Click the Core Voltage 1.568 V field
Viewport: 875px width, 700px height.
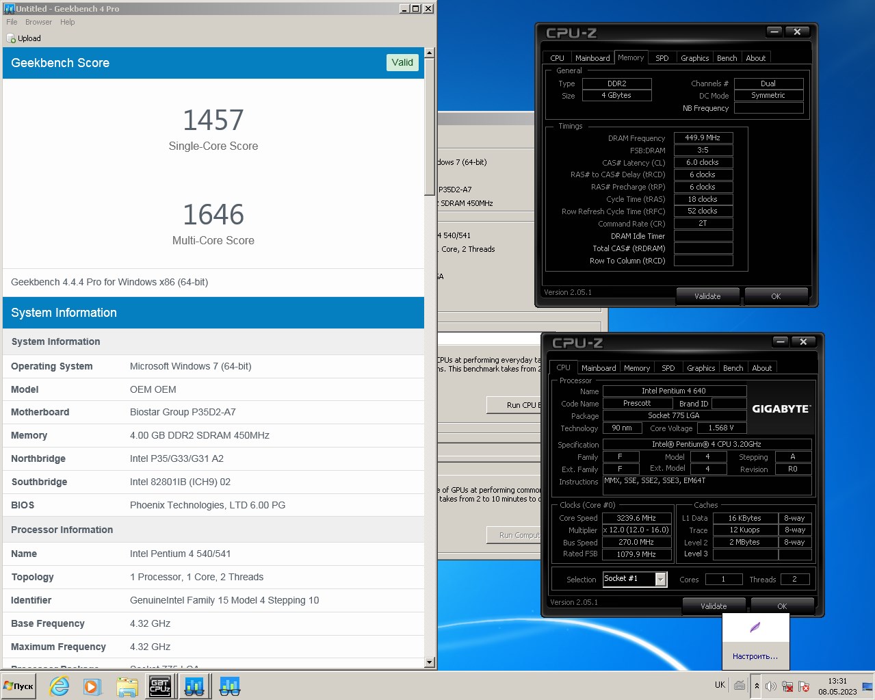721,428
